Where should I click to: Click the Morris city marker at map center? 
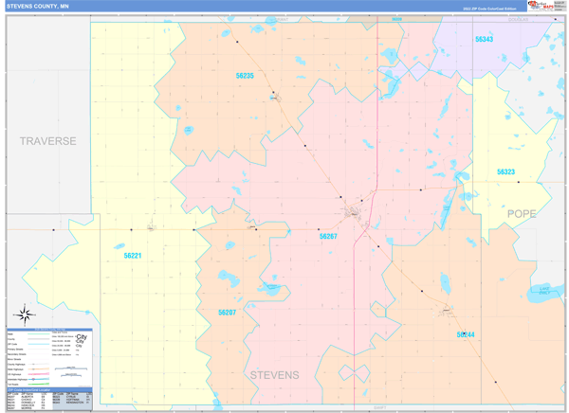(353, 212)
